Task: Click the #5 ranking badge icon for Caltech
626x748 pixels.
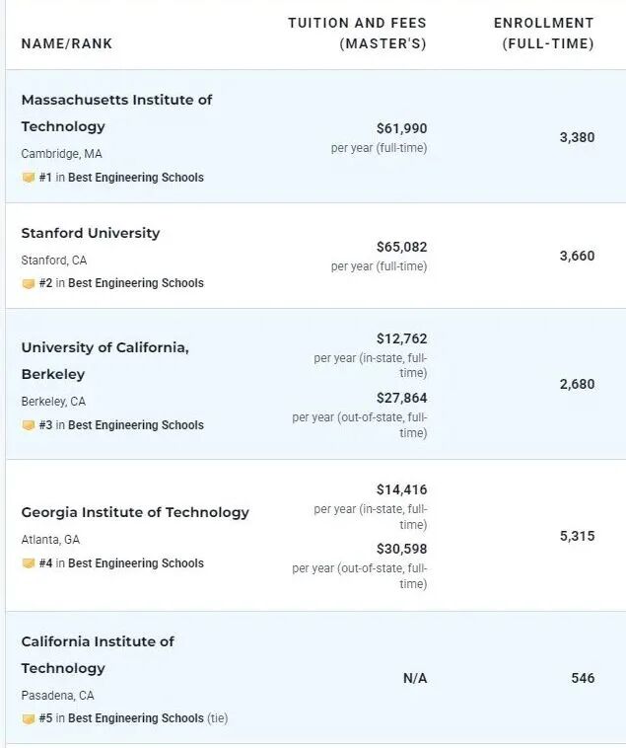Action: 29,718
